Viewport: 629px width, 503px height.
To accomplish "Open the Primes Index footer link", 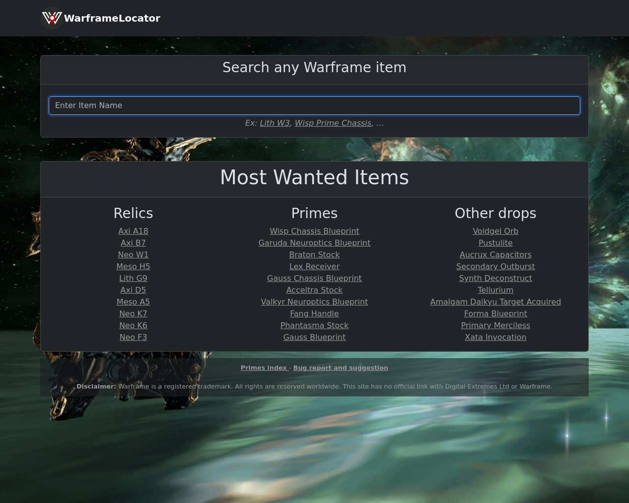I will (x=264, y=368).
